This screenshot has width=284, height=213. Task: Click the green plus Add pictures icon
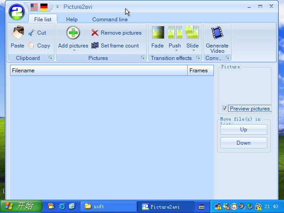click(73, 33)
